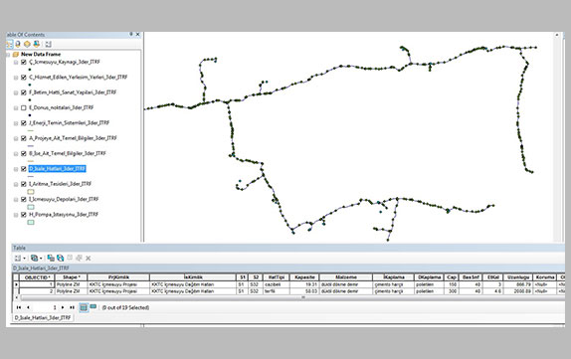
Task: Show selected records view button
Action: (x=94, y=307)
